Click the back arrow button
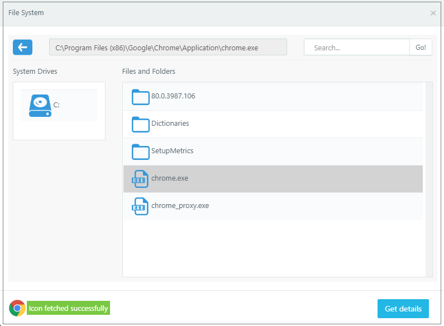This screenshot has width=444, height=326. click(x=22, y=48)
